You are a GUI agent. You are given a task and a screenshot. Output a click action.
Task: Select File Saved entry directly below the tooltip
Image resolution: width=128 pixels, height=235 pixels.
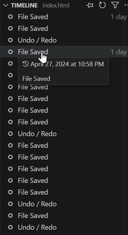pyautogui.click(x=64, y=87)
